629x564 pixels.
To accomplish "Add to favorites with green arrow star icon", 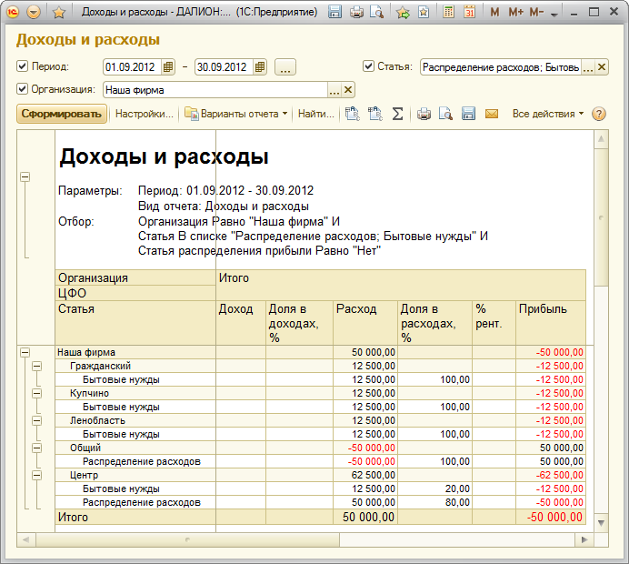I will click(x=403, y=13).
